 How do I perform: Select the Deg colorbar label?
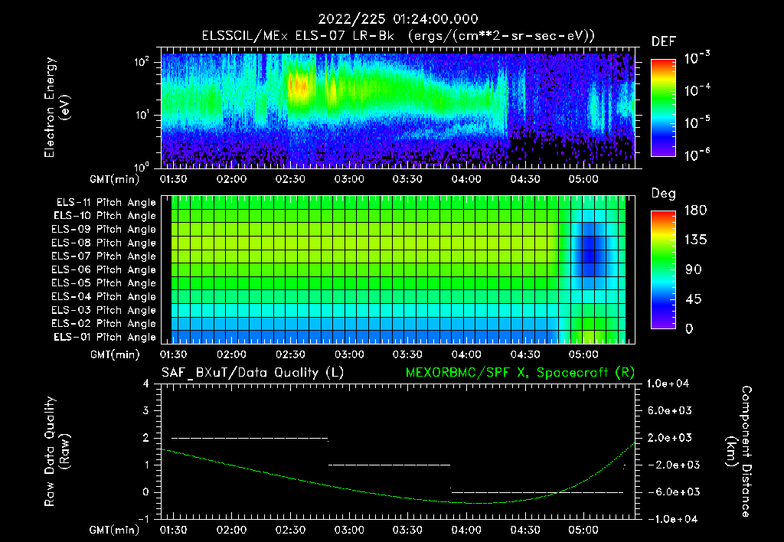(x=663, y=194)
